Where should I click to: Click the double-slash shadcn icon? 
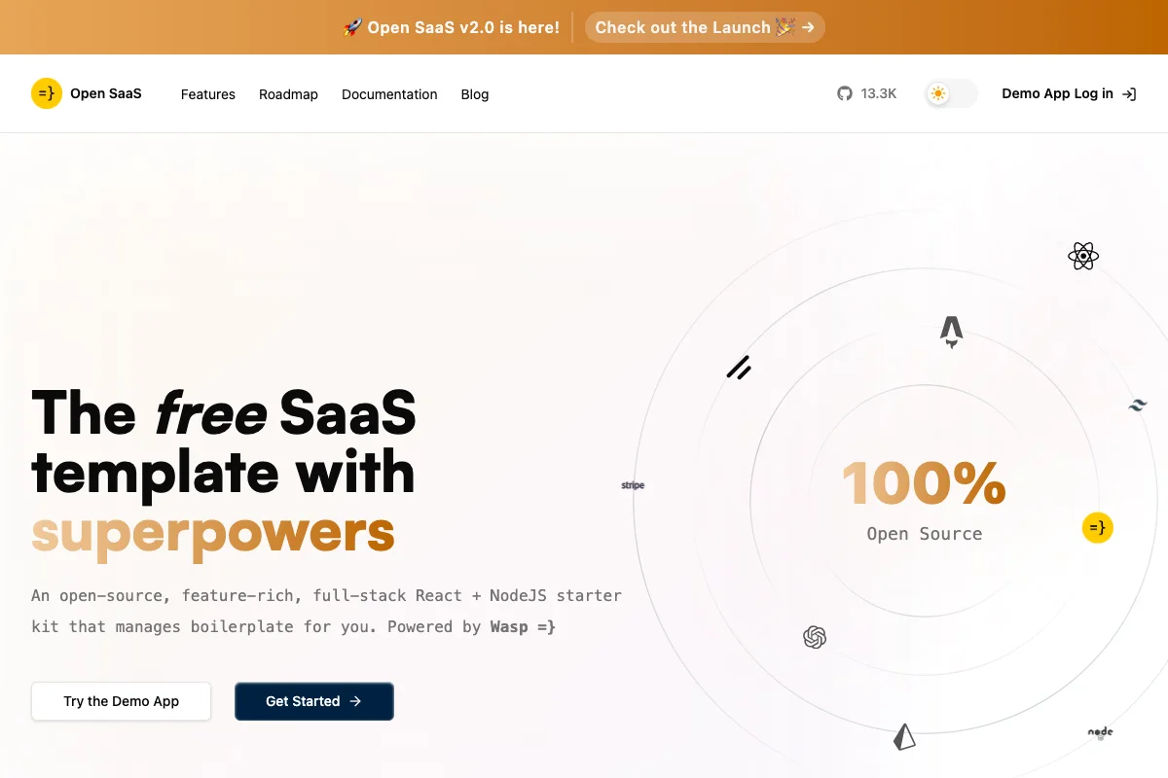(739, 368)
